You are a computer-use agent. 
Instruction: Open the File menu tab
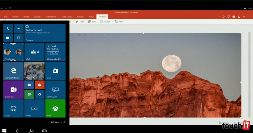click(6, 17)
